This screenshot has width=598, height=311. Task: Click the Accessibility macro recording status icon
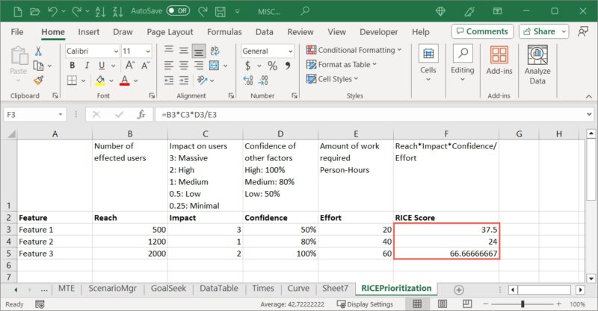click(40, 304)
